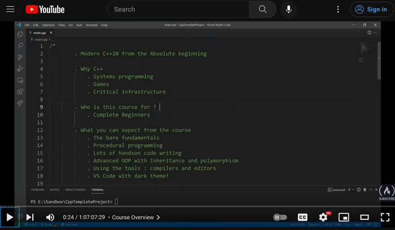This screenshot has width=395, height=230.
Task: Open the editor more actions ellipsis
Action: coord(375,33)
